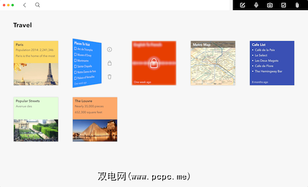Check the Musee d'Orsay item
Screen dimensions: 308x187
(x=75, y=55)
